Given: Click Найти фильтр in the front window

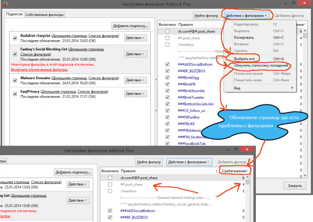Looking at the screenshot, I should (149, 162).
